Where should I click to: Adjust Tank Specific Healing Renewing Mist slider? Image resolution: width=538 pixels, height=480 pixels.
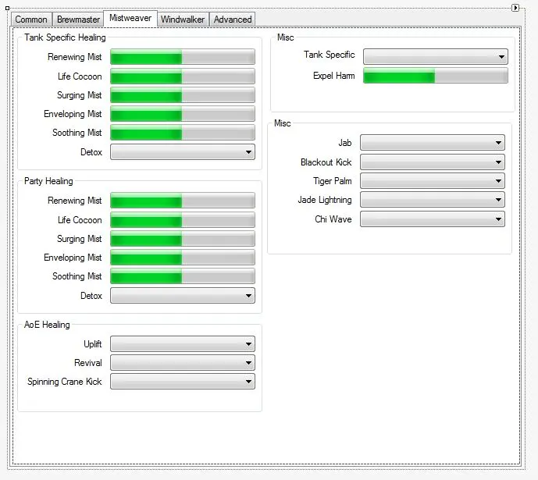point(183,57)
